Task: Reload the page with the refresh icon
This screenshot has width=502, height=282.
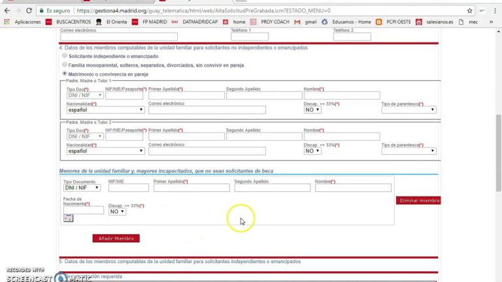Action: pyautogui.click(x=29, y=10)
